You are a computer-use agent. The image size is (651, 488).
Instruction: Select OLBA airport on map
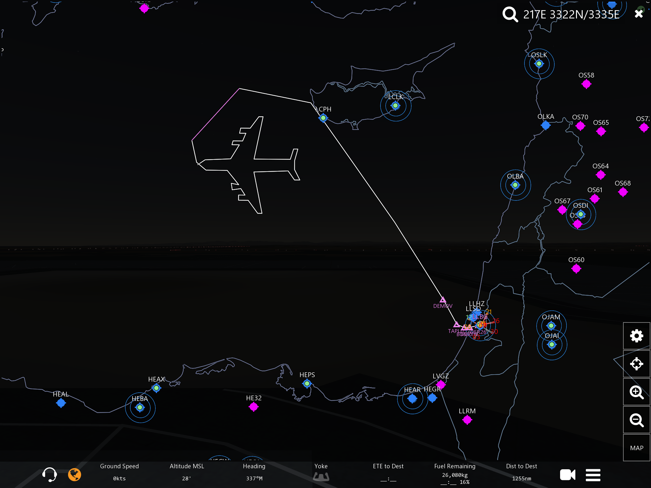[515, 185]
